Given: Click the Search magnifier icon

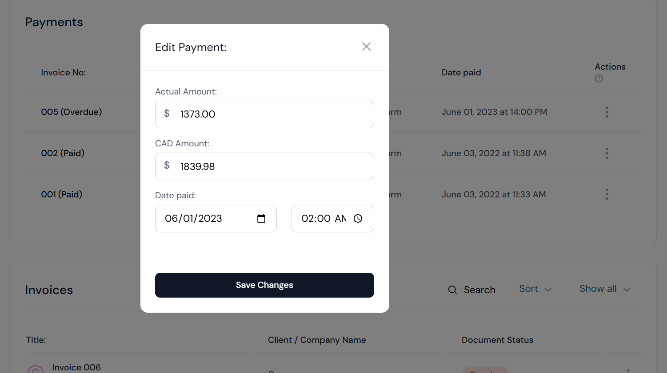Looking at the screenshot, I should [x=452, y=290].
